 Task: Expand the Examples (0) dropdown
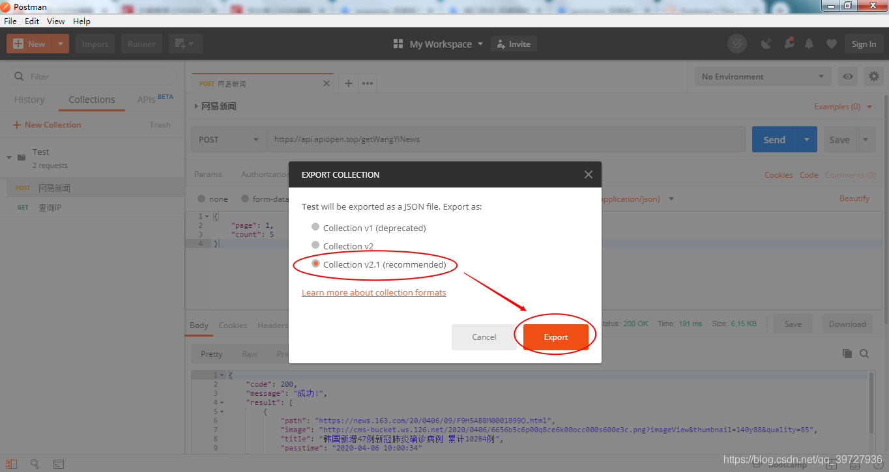tap(843, 106)
